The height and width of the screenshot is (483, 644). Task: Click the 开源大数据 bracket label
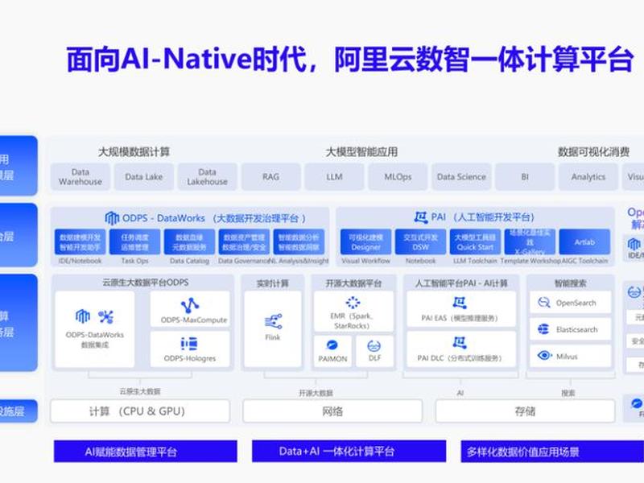coord(316,393)
